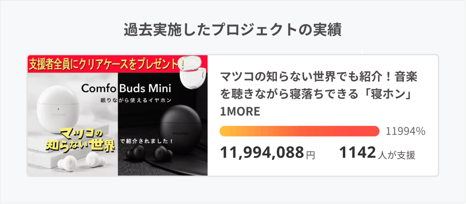Click the 眠りながら使えるイヤホン caption
The image size is (466, 204).
136,100
